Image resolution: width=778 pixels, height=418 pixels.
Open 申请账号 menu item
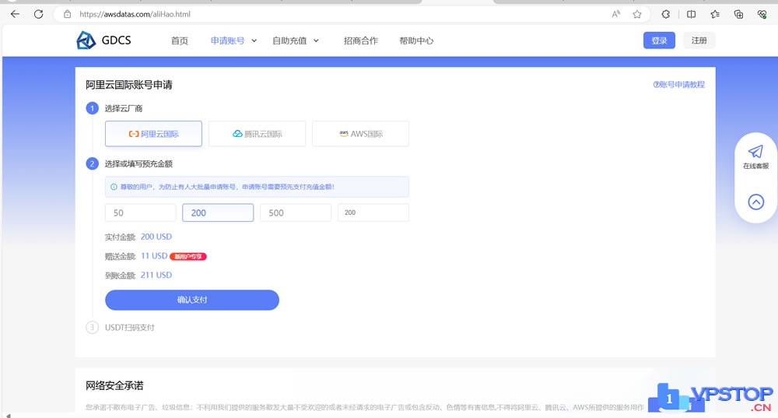227,40
